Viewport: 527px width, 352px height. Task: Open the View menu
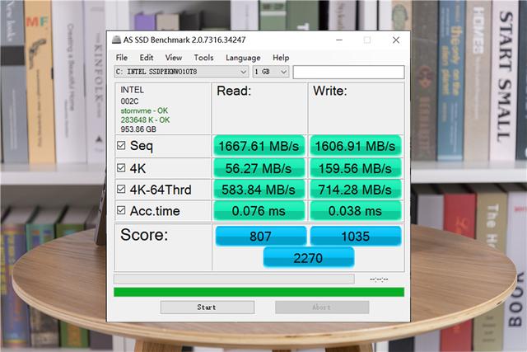tap(173, 58)
